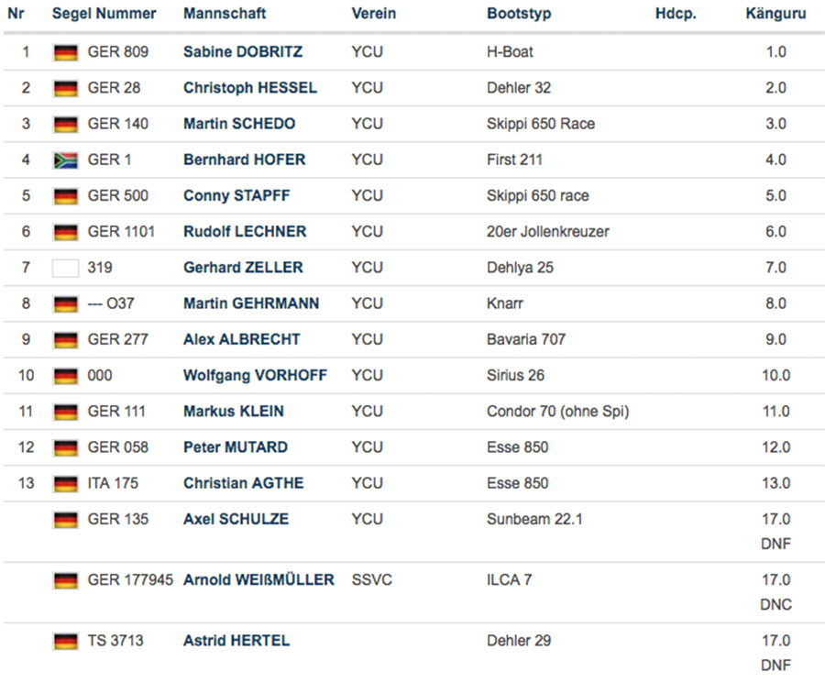This screenshot has width=825, height=683.
Task: Click the Segel Nummer column header
Action: (104, 14)
